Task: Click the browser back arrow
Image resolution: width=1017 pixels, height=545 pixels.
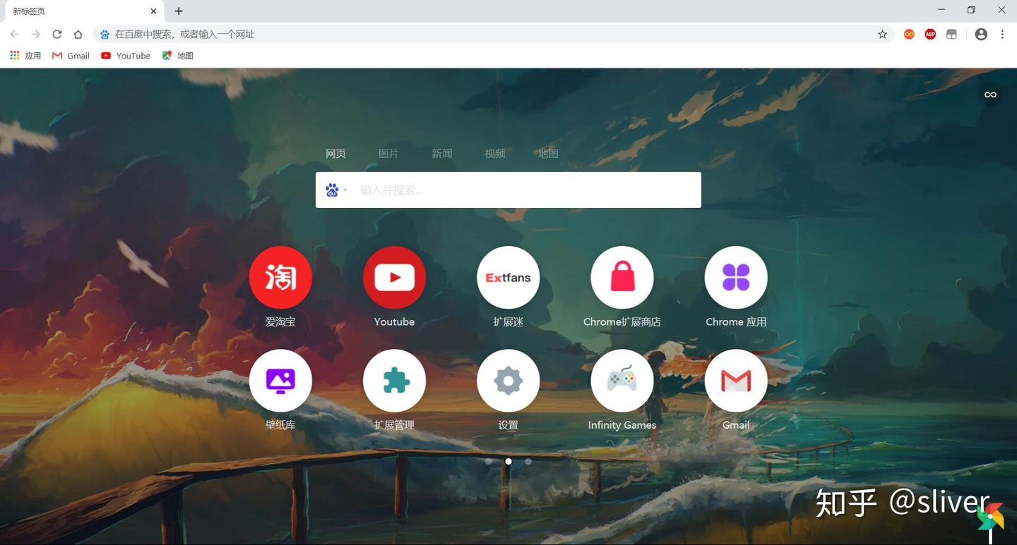Action: tap(15, 34)
